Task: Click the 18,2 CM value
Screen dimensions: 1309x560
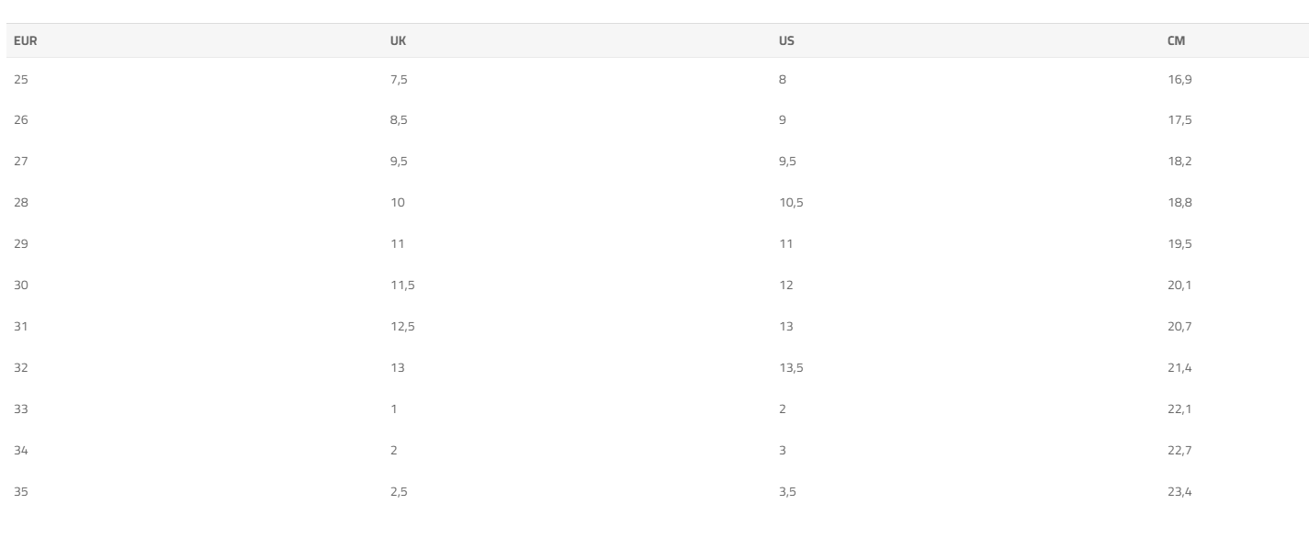Action: coord(1179,162)
